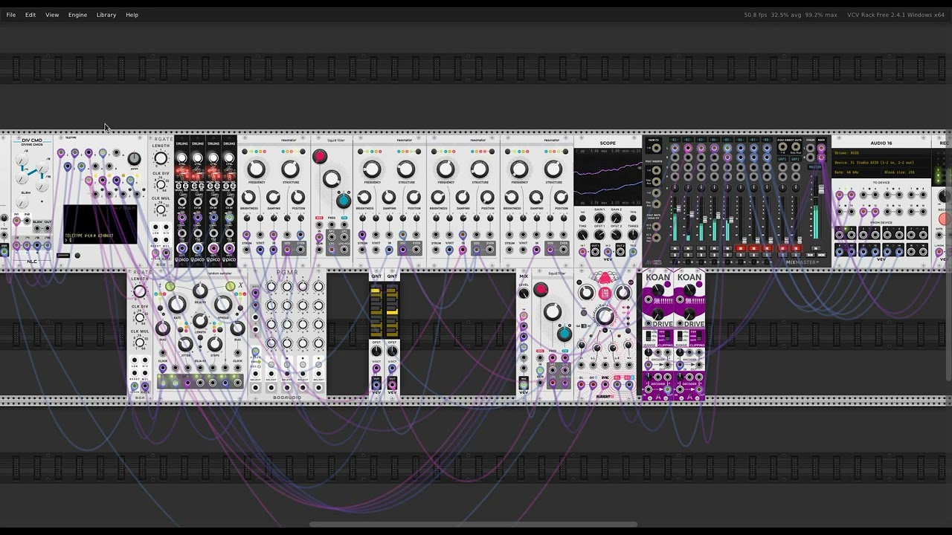Toggle random sampler left green button

pos(170,287)
